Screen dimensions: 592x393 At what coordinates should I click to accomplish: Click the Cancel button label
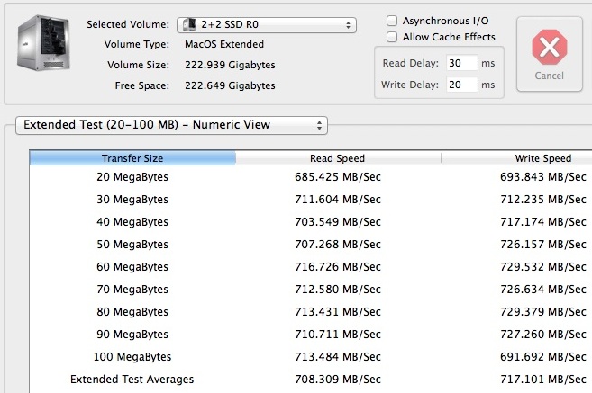click(549, 76)
